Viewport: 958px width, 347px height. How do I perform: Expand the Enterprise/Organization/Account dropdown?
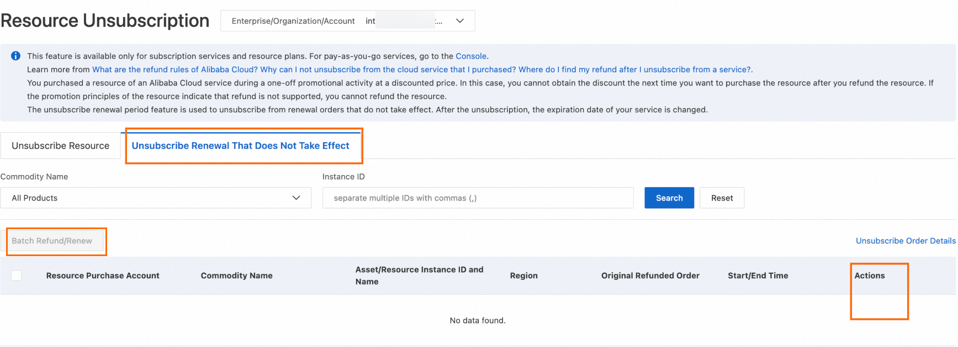pos(347,21)
